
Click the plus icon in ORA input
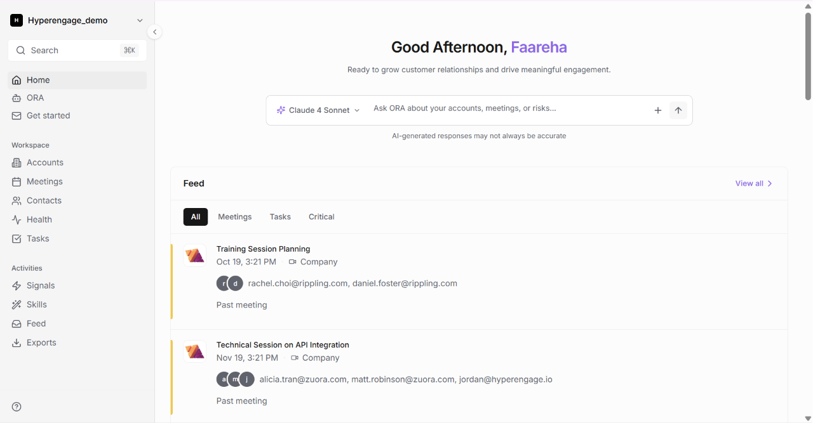point(658,110)
